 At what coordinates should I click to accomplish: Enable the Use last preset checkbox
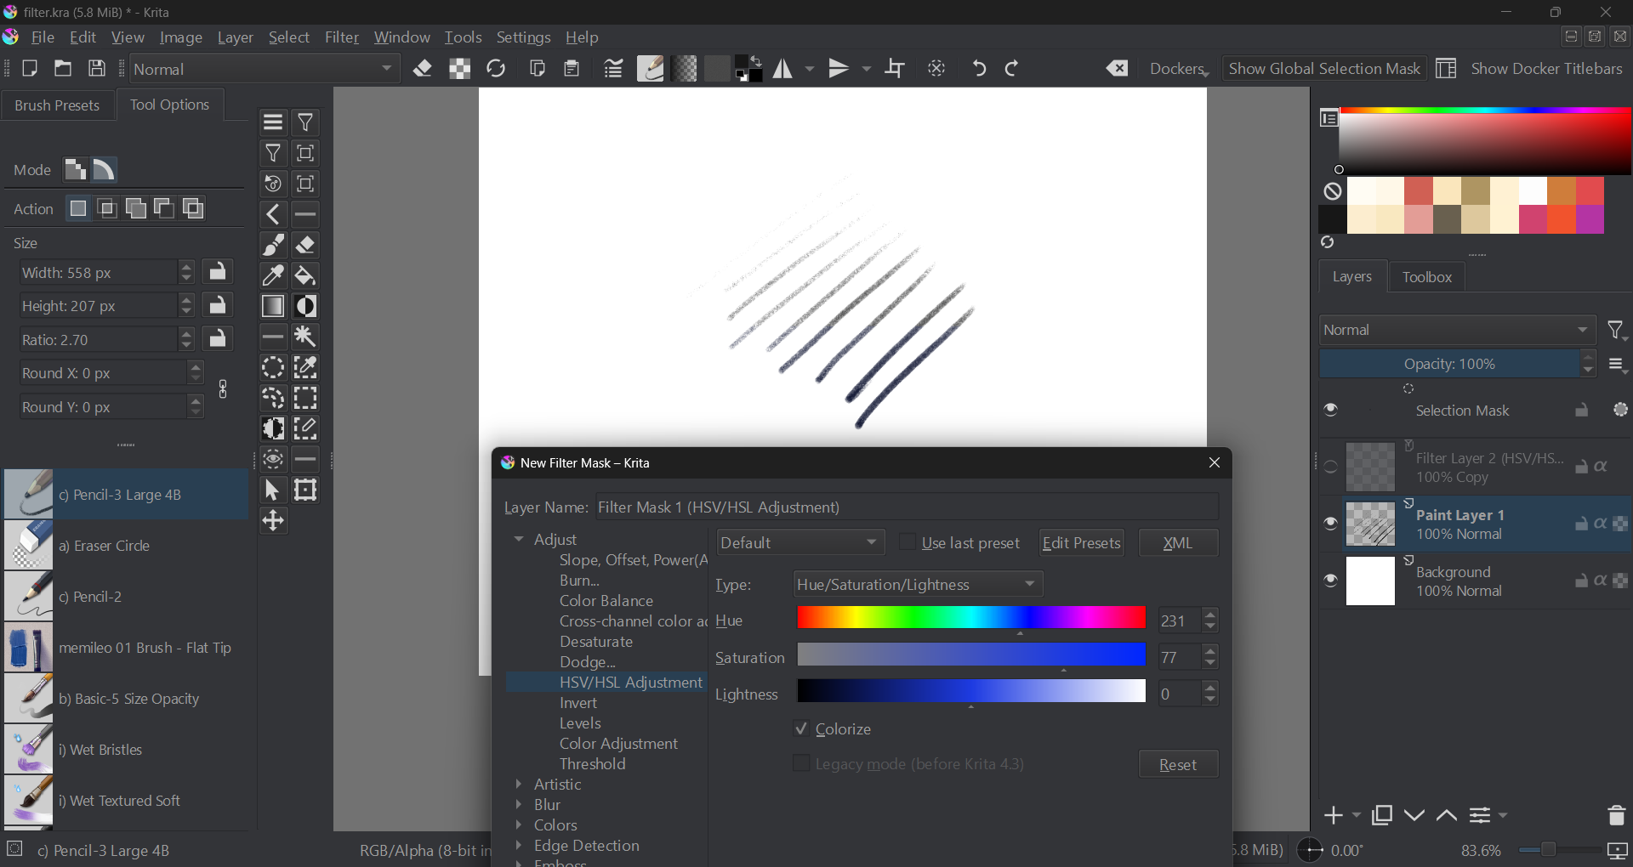coord(908,542)
